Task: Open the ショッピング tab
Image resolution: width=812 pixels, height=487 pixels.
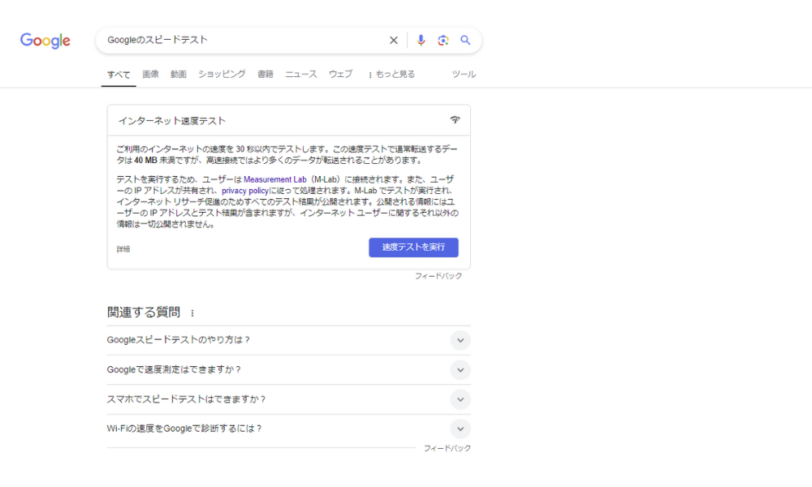Action: point(222,75)
